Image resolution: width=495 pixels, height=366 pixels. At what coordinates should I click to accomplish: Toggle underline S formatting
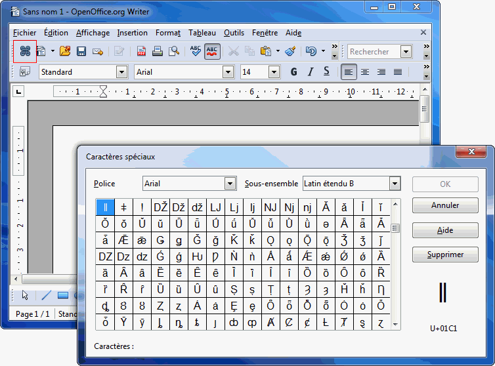(x=327, y=71)
